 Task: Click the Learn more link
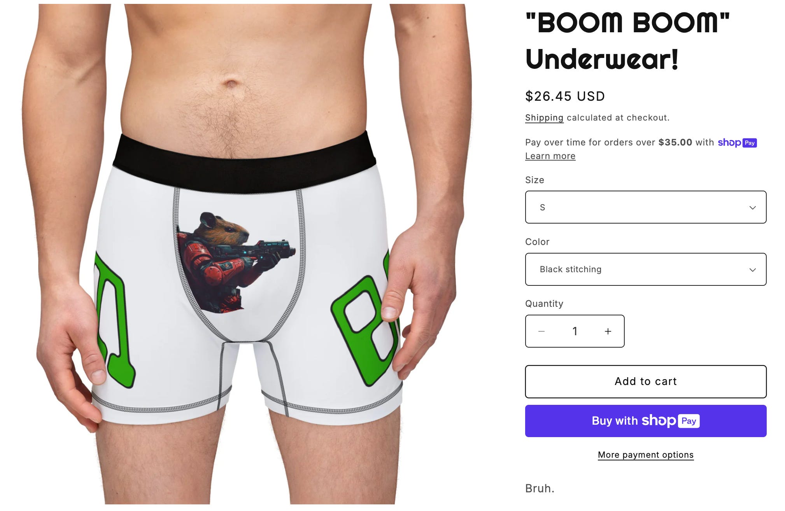tap(550, 156)
